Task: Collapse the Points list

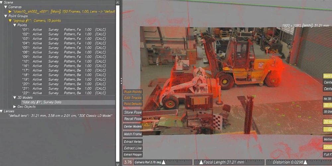Action: 15,25
